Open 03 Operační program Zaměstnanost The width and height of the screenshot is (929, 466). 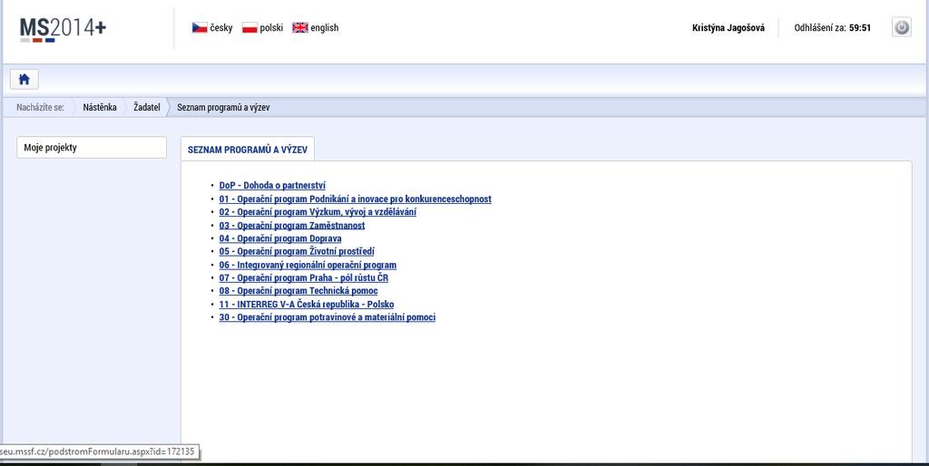tap(292, 226)
